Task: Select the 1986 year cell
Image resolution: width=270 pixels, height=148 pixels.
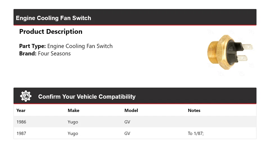Action: (x=21, y=122)
